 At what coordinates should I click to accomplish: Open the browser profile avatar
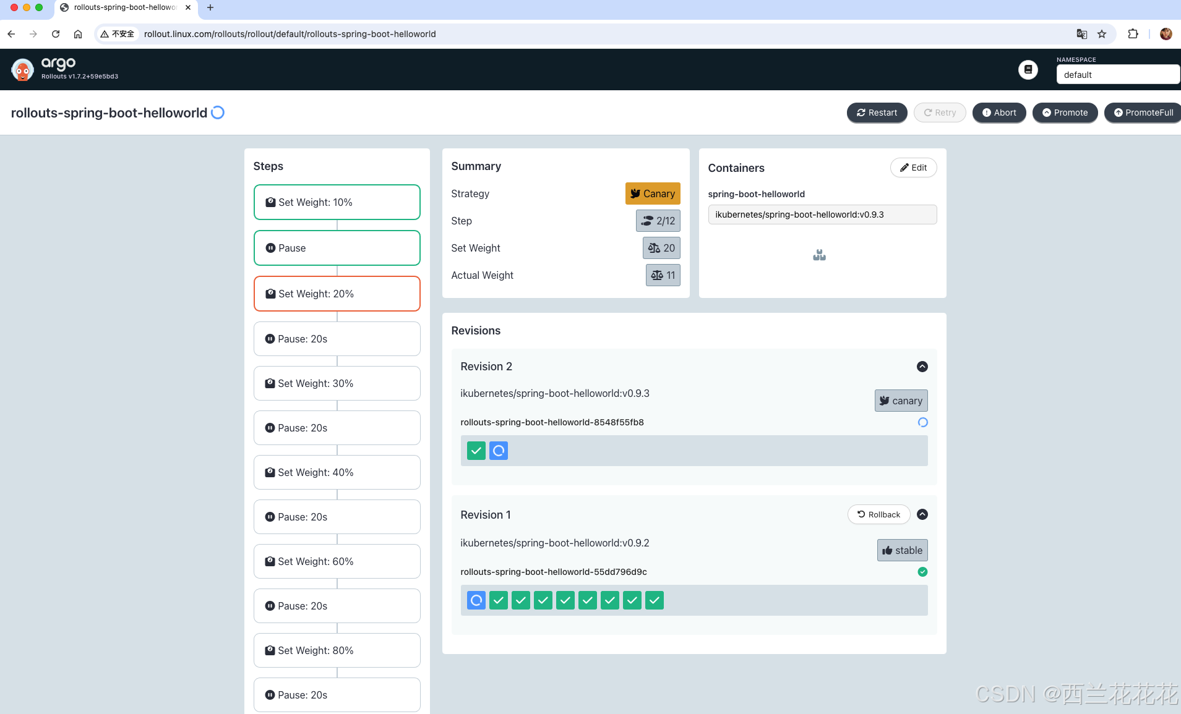click(x=1166, y=34)
